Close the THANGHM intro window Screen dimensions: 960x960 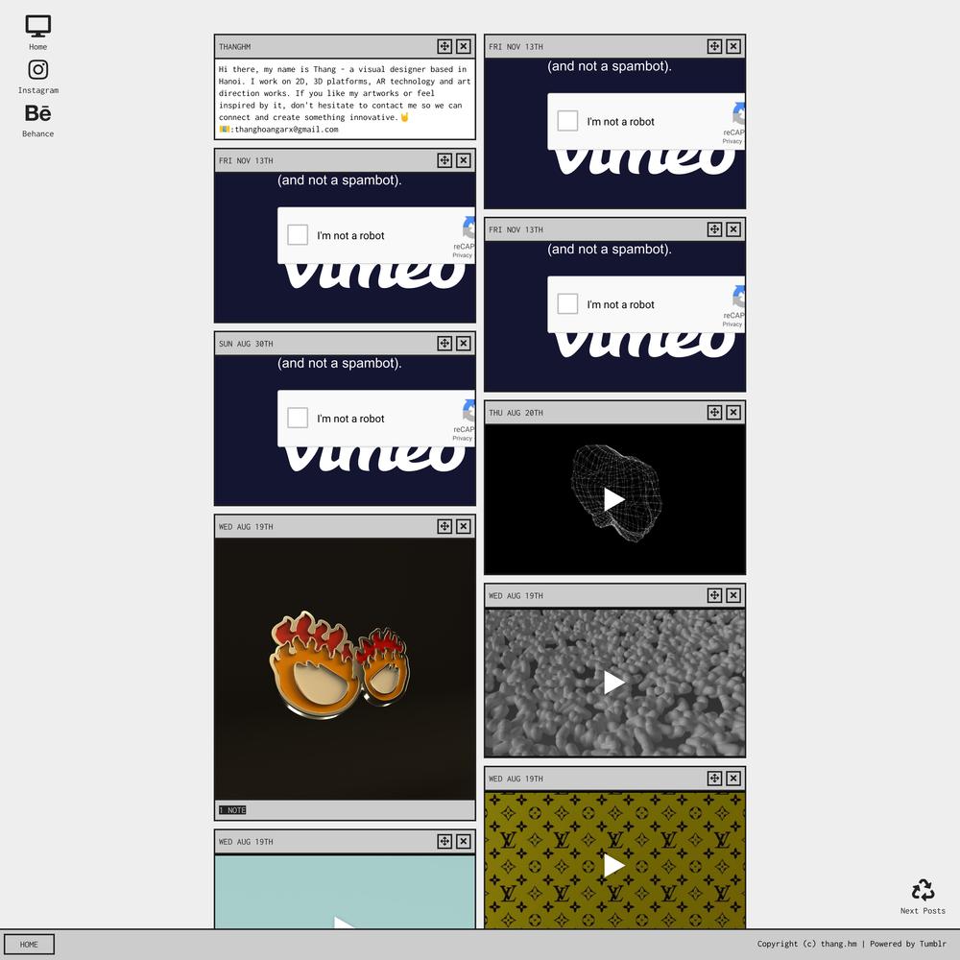pos(464,46)
